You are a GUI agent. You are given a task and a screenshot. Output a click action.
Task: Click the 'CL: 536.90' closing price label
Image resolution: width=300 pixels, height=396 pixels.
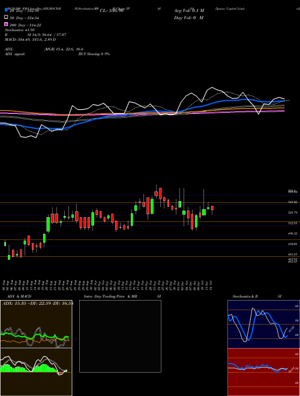coord(112,11)
